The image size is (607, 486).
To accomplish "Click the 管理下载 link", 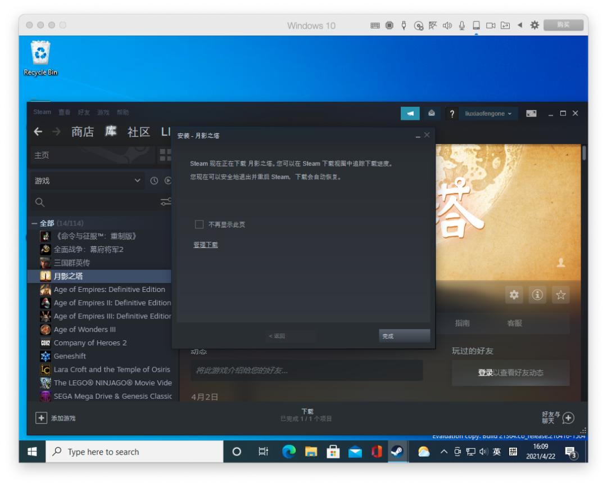I will point(206,245).
